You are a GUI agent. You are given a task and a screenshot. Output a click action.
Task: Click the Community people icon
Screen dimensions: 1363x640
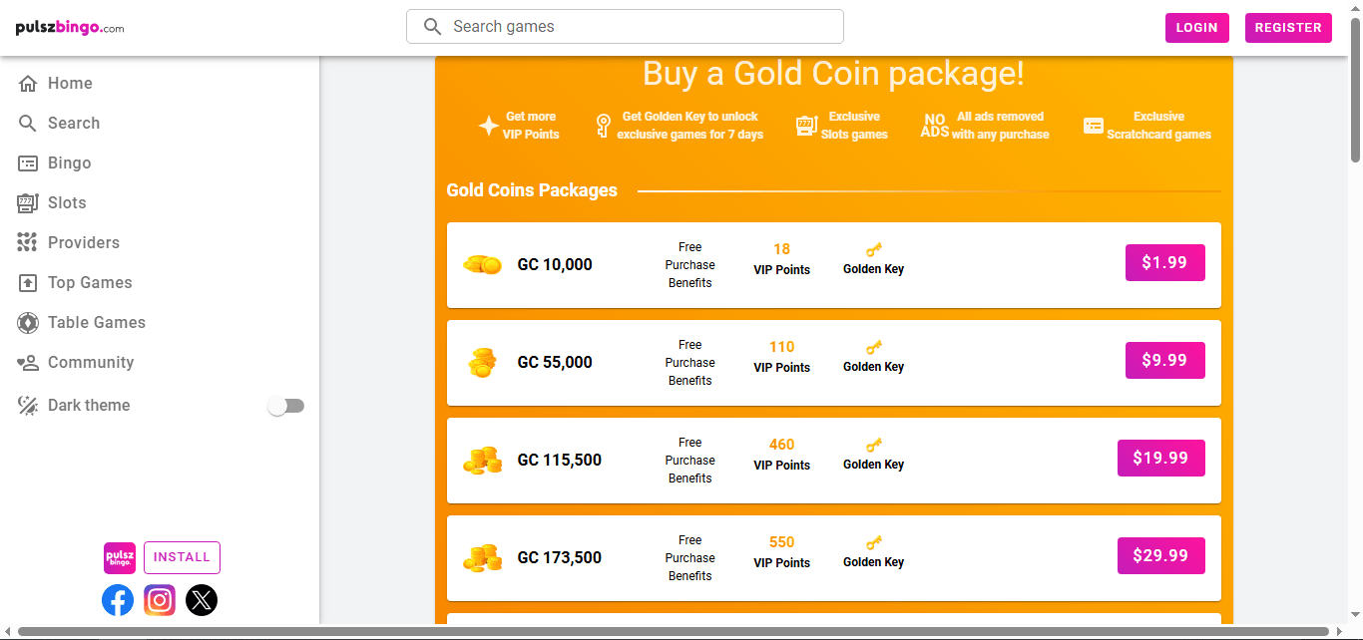(x=28, y=363)
